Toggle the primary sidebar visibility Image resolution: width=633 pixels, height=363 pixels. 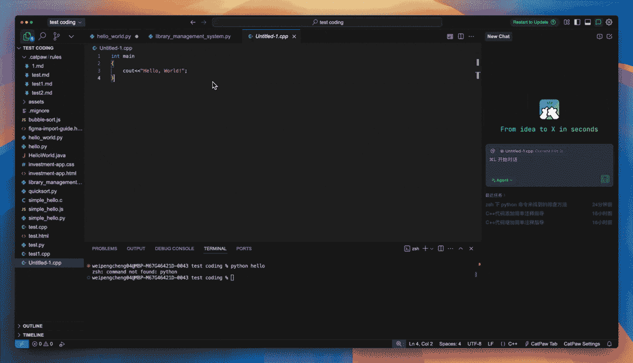click(577, 22)
